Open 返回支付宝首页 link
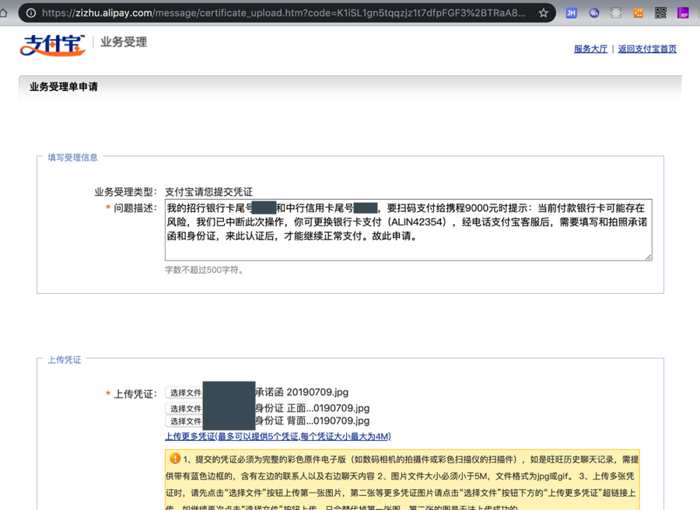The width and height of the screenshot is (700, 510). coord(647,49)
